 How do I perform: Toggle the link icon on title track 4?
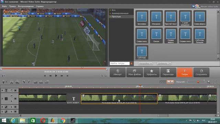12,90
